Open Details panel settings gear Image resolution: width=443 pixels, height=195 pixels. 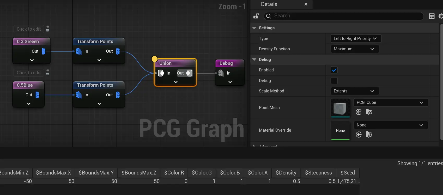click(x=440, y=16)
